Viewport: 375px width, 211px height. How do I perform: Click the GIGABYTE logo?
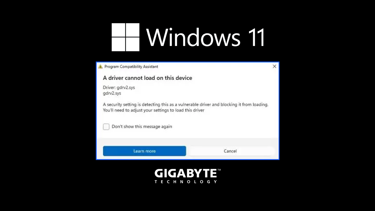coord(187,176)
